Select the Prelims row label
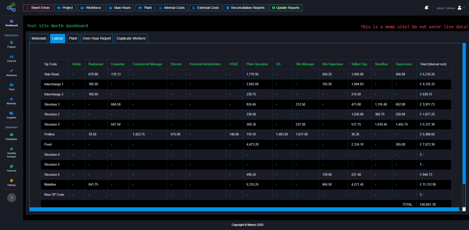469x230 pixels. (49, 134)
